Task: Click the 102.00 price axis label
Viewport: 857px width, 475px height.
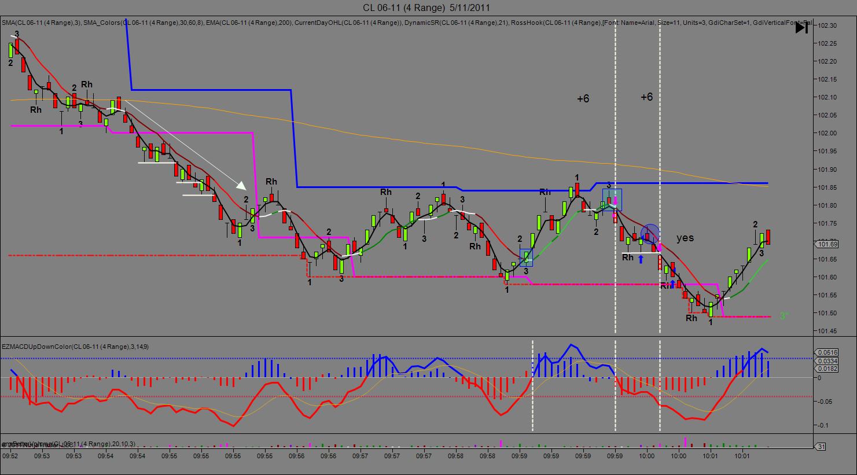Action: (828, 133)
